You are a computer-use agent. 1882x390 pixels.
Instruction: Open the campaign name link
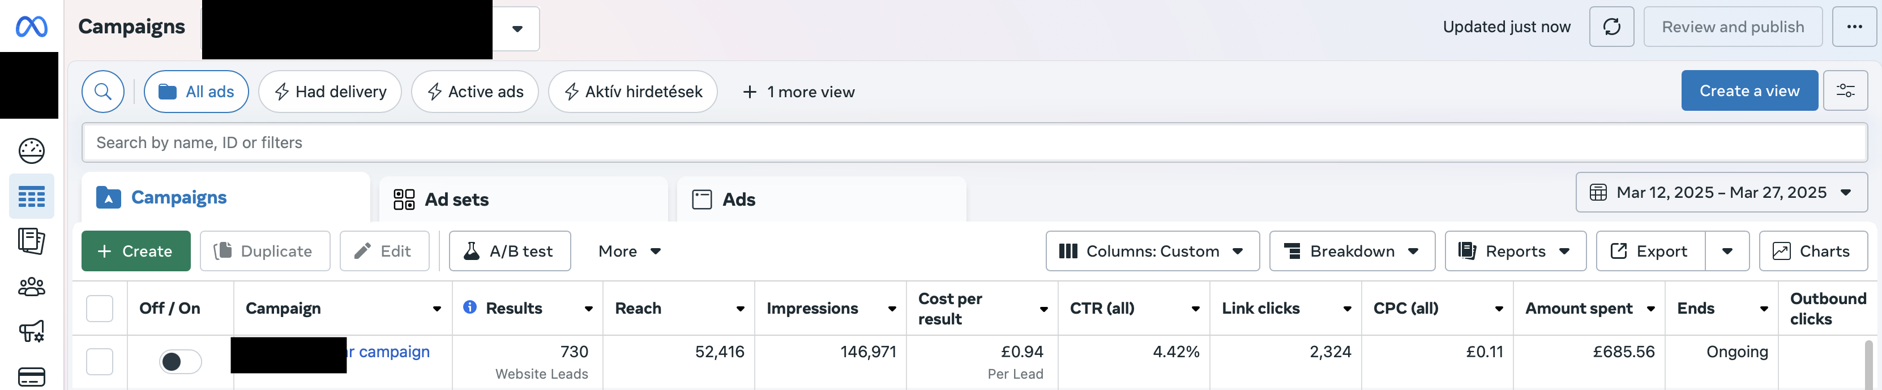[x=388, y=352]
